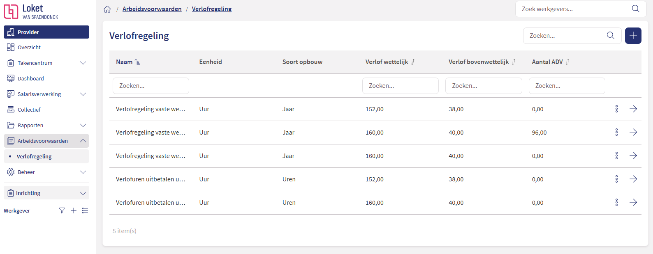Sort by Aantal ADV sort icon
653x254 pixels.
567,62
